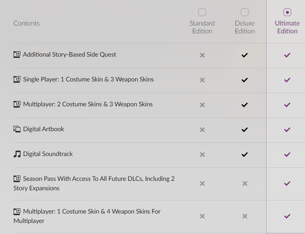Select the Deluxe Edition radio button

click(245, 12)
